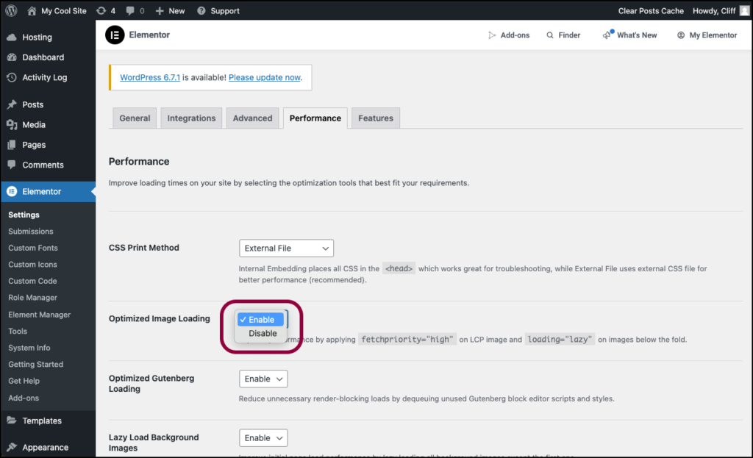This screenshot has width=753, height=458.
Task: Click the + New icon in the admin bar
Action: (160, 10)
